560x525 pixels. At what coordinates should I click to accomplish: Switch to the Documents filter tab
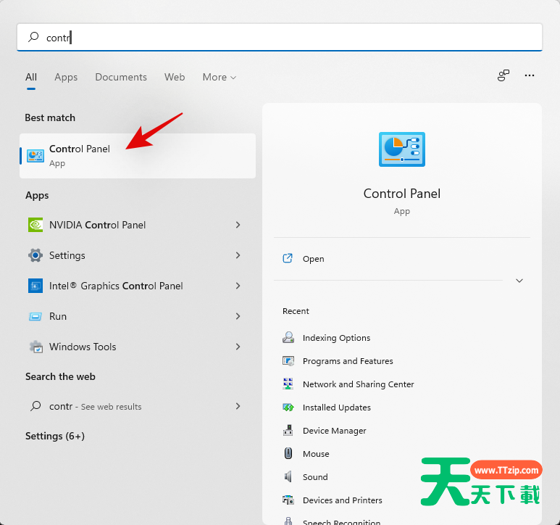[x=121, y=77]
